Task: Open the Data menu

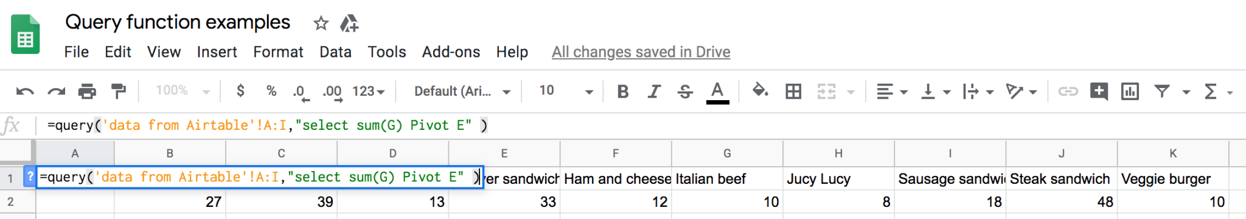Action: 335,52
